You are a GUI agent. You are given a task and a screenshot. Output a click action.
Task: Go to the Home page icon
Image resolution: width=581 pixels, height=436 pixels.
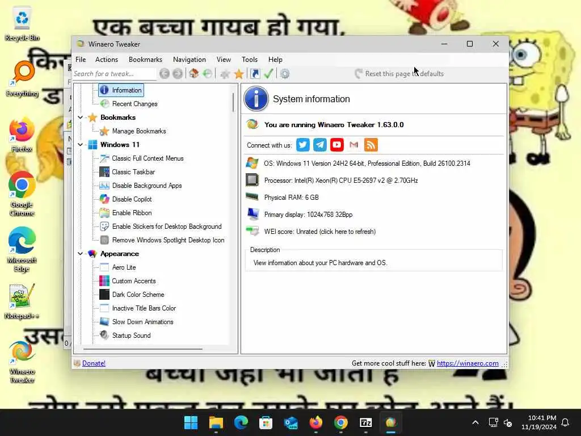click(x=194, y=73)
